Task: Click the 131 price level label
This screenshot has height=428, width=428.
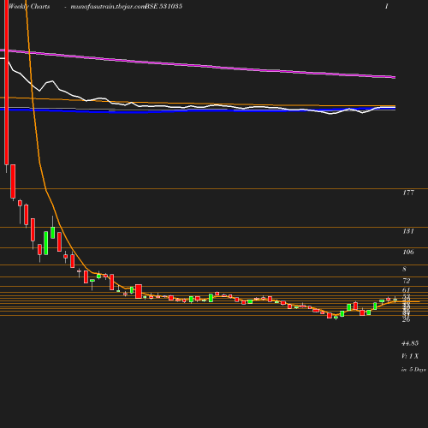Action: click(x=408, y=231)
